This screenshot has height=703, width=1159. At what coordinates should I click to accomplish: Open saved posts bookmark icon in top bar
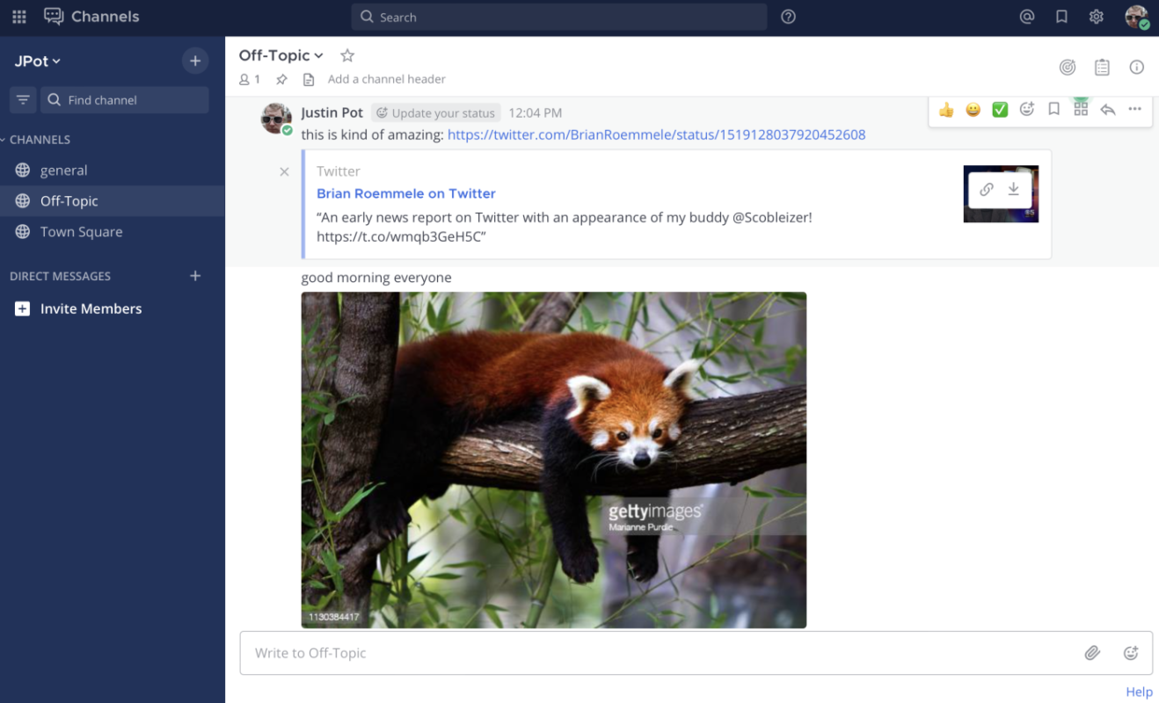[1061, 17]
